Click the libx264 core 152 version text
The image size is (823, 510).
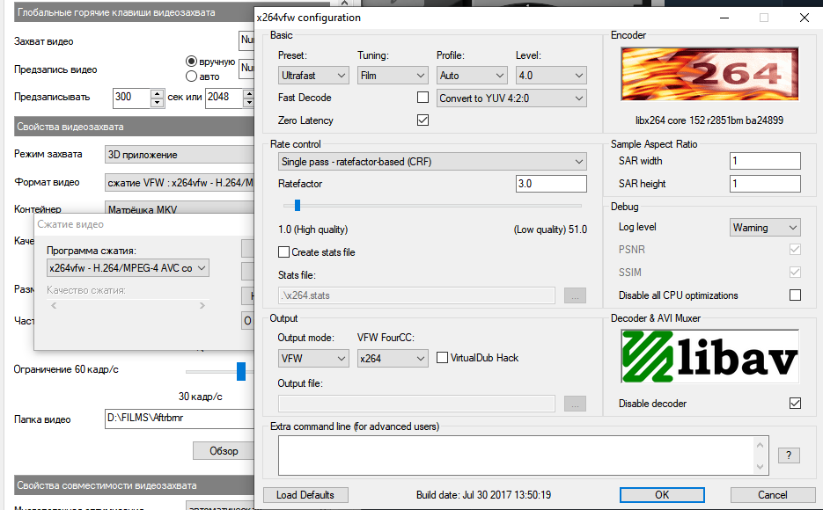[x=709, y=120]
